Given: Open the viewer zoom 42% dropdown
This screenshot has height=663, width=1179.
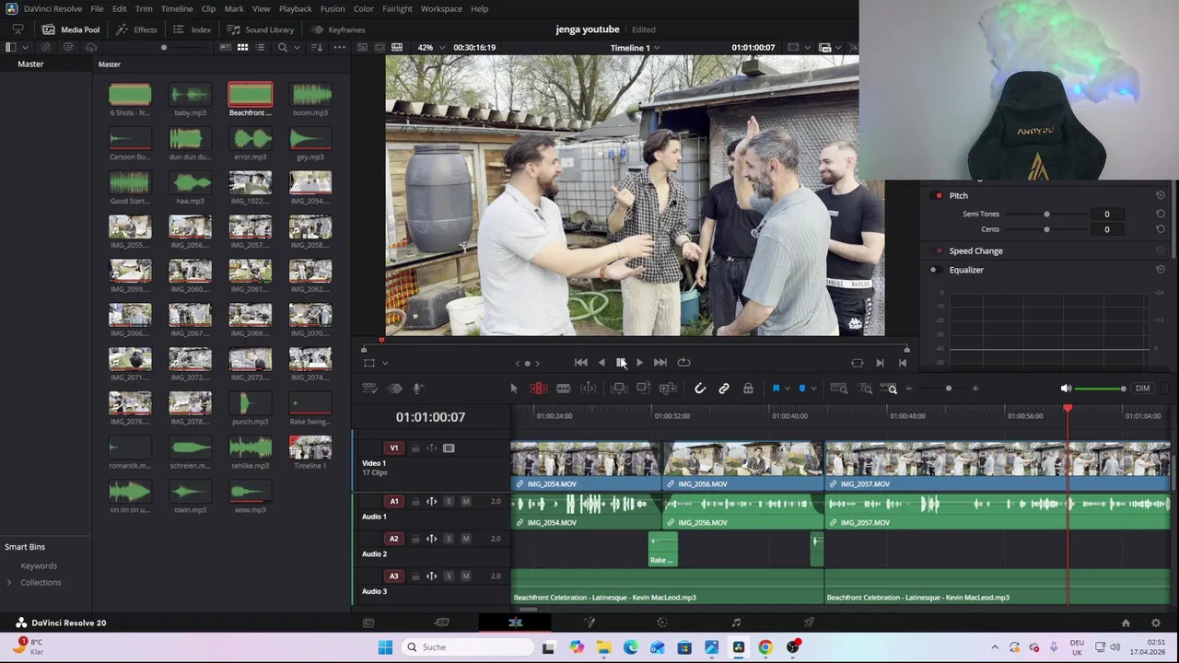Looking at the screenshot, I should coord(431,47).
